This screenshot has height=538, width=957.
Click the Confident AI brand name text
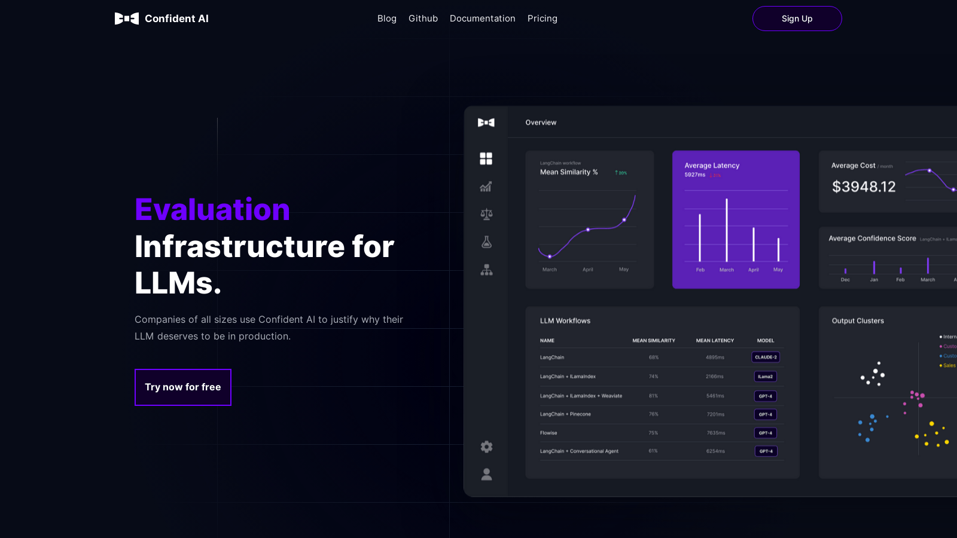176,19
